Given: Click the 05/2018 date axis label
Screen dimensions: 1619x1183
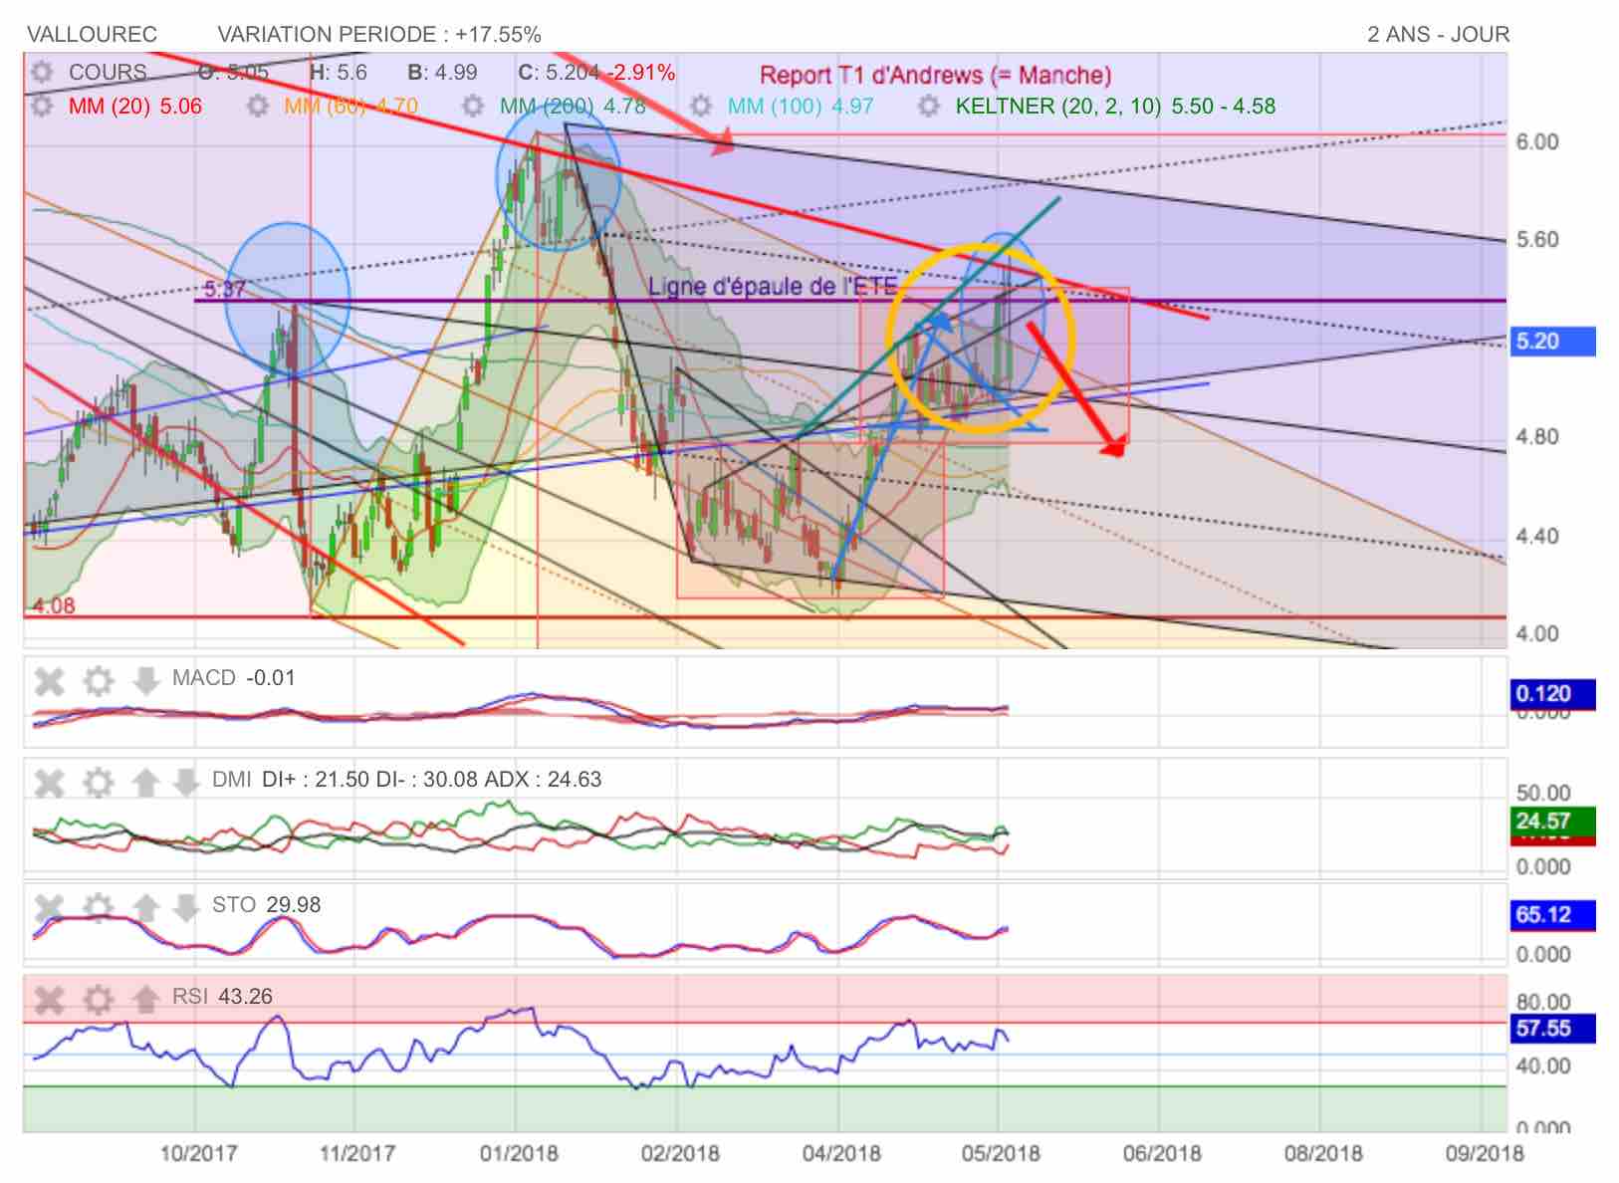Looking at the screenshot, I should click(1001, 1153).
